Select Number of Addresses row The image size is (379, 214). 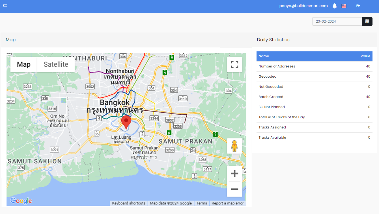point(315,66)
